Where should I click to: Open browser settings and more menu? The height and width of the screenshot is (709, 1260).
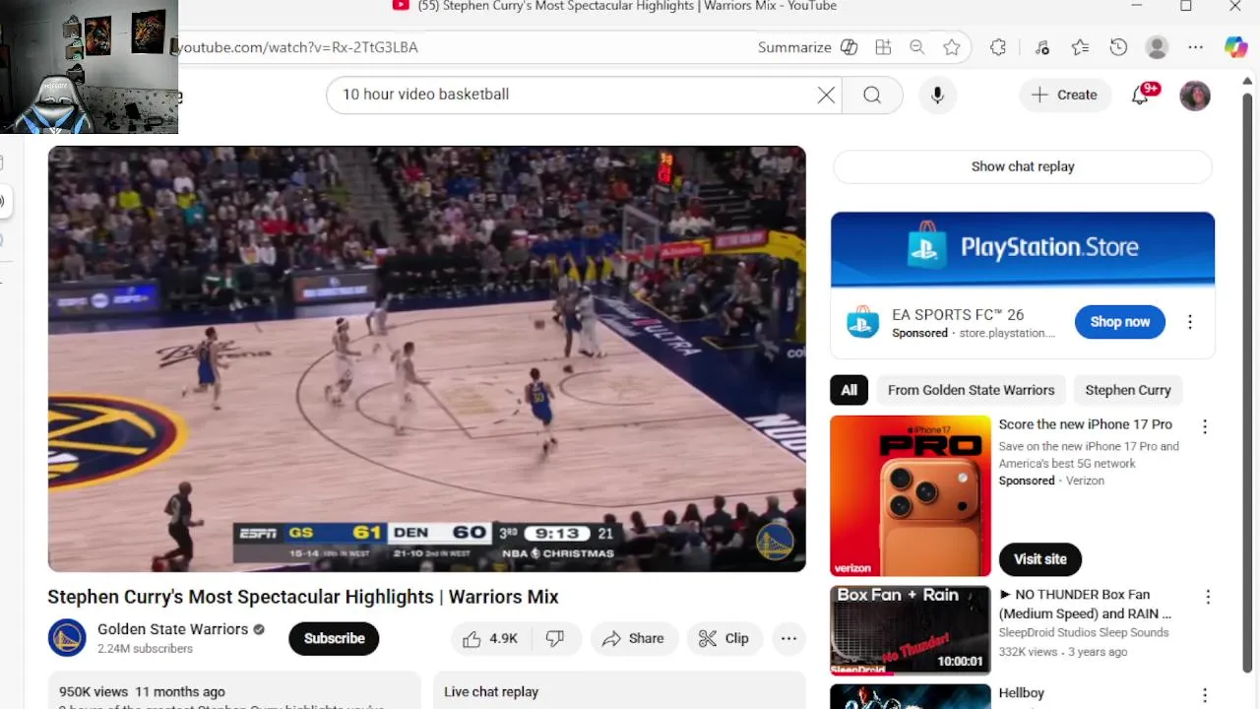pos(1195,47)
